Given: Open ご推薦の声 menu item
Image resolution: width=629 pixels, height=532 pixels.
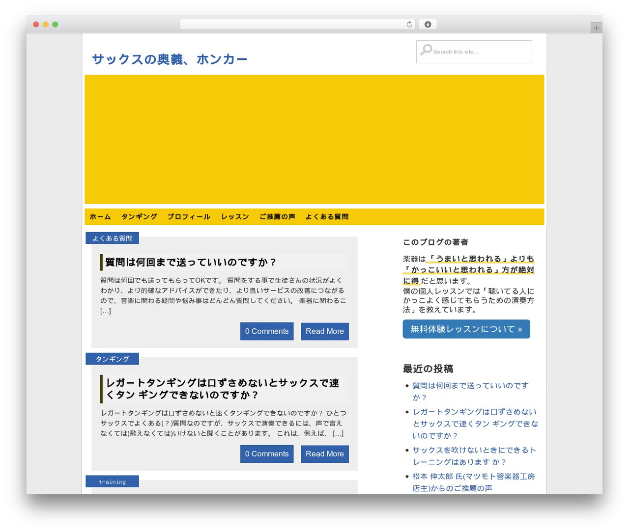Looking at the screenshot, I should 277,217.
